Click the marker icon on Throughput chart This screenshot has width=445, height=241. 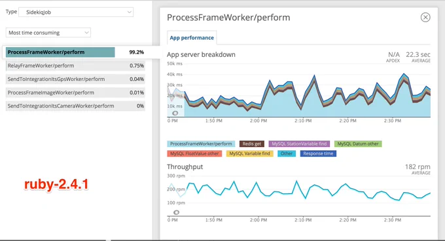[x=176, y=212]
